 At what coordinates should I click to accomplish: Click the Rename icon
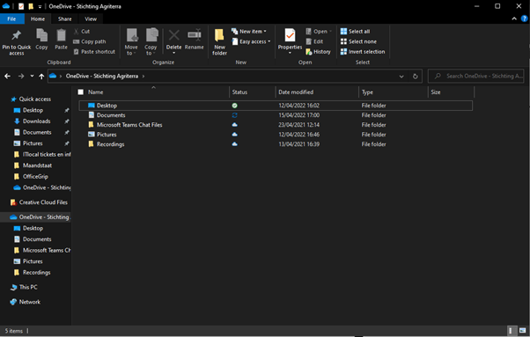195,35
